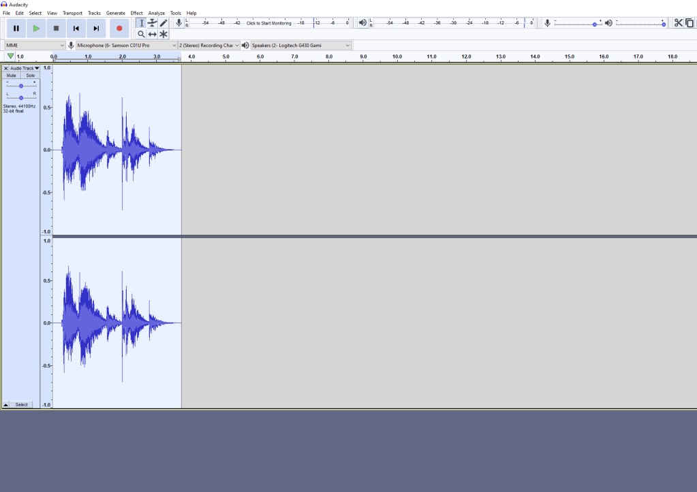Open the Generate menu

pos(115,13)
